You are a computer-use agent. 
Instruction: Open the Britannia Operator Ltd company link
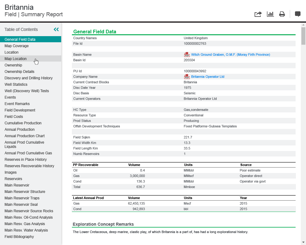pos(208,77)
